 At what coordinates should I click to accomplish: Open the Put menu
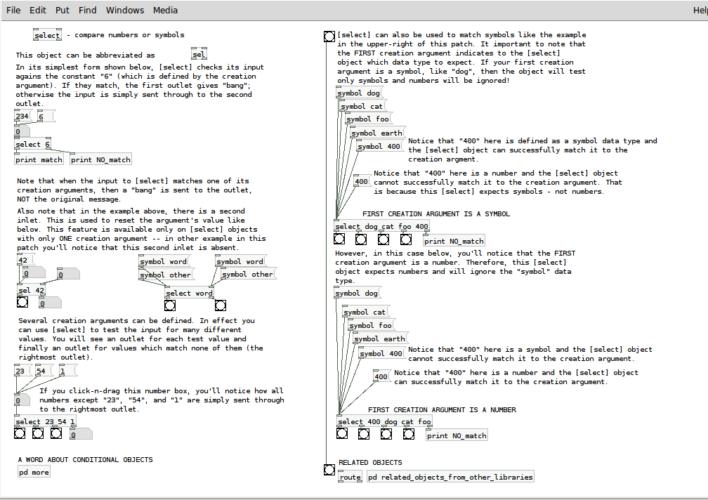point(63,10)
